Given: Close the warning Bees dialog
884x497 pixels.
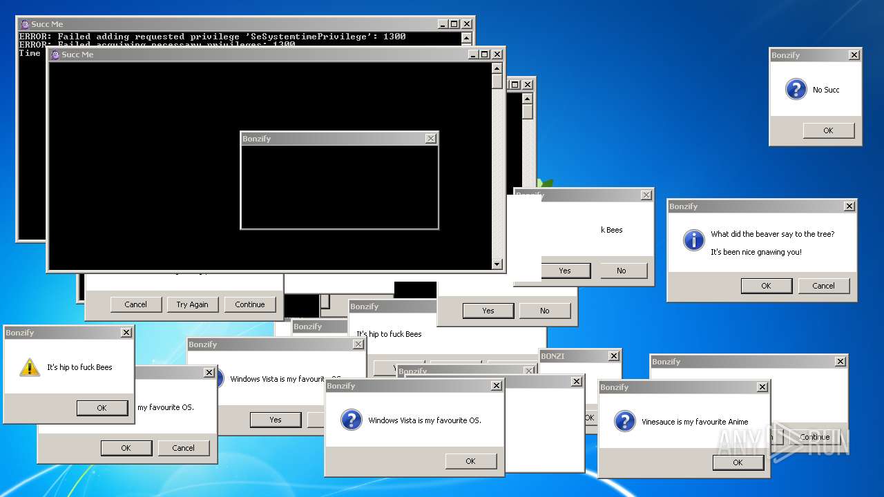Looking at the screenshot, I should 126,333.
